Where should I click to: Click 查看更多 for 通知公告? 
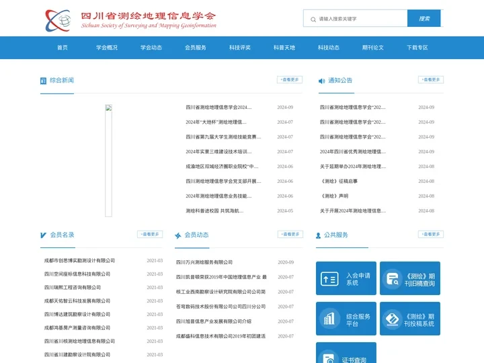click(x=431, y=79)
